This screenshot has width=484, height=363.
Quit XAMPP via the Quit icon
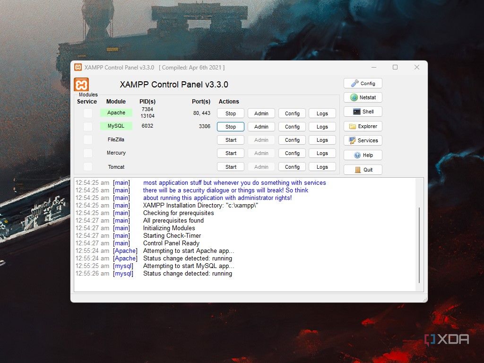coord(363,169)
